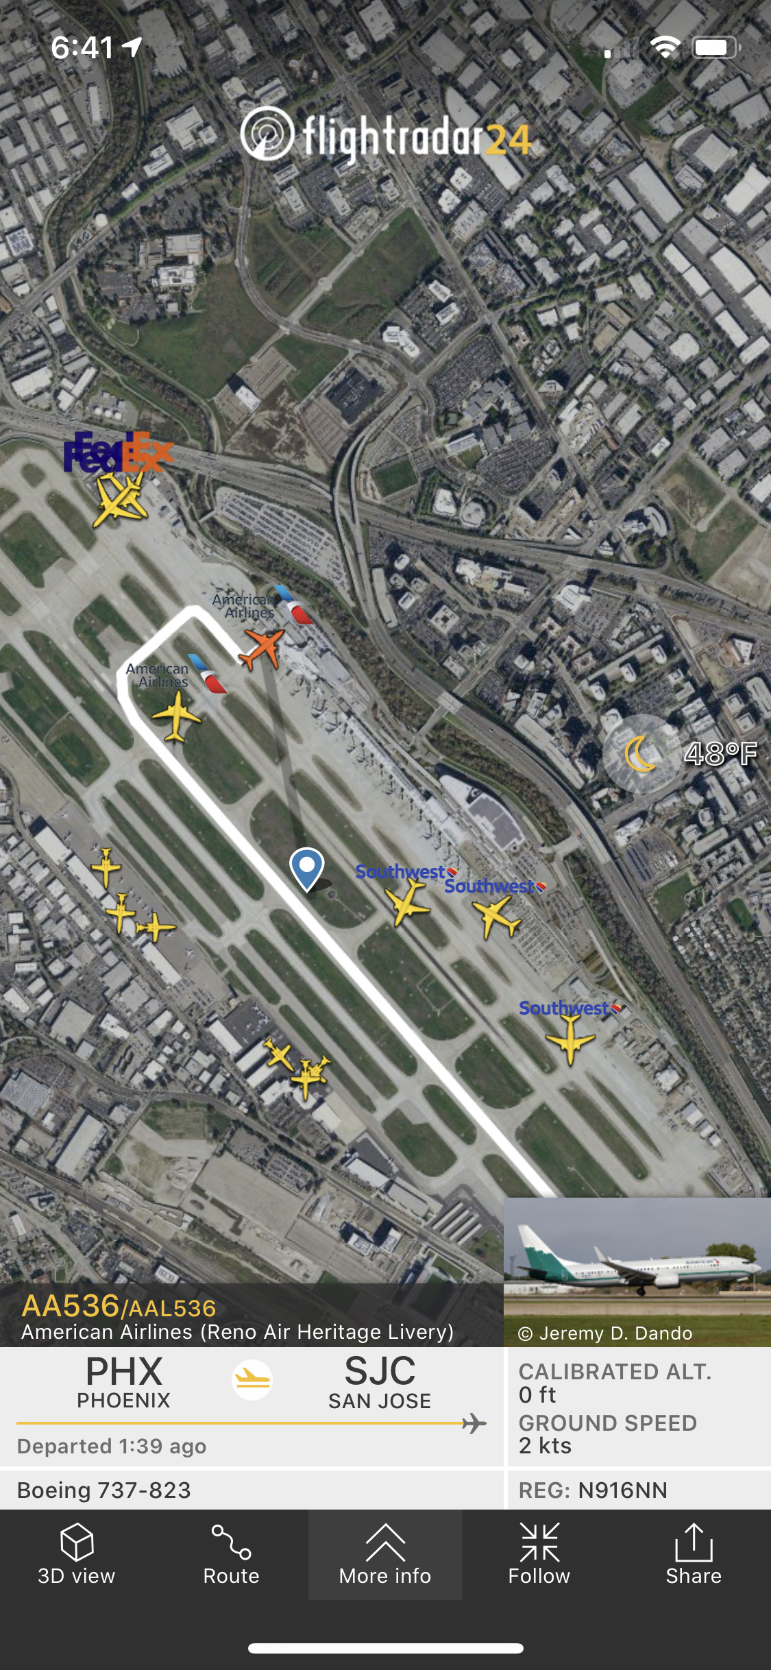Screen dimensions: 771x1670
Task: Select the AA536 flight number header
Action: coord(119,1307)
